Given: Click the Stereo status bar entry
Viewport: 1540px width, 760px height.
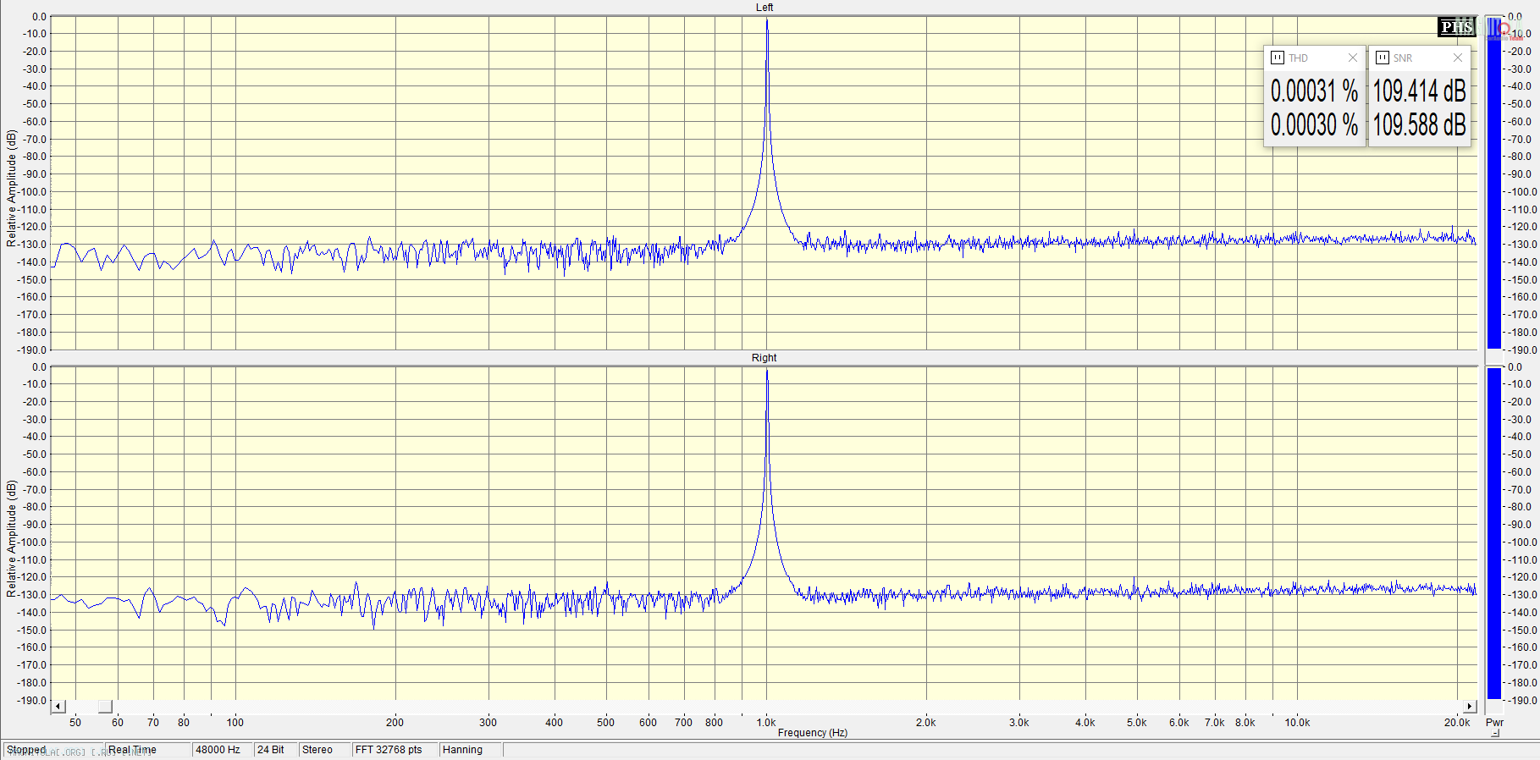Looking at the screenshot, I should click(x=324, y=750).
